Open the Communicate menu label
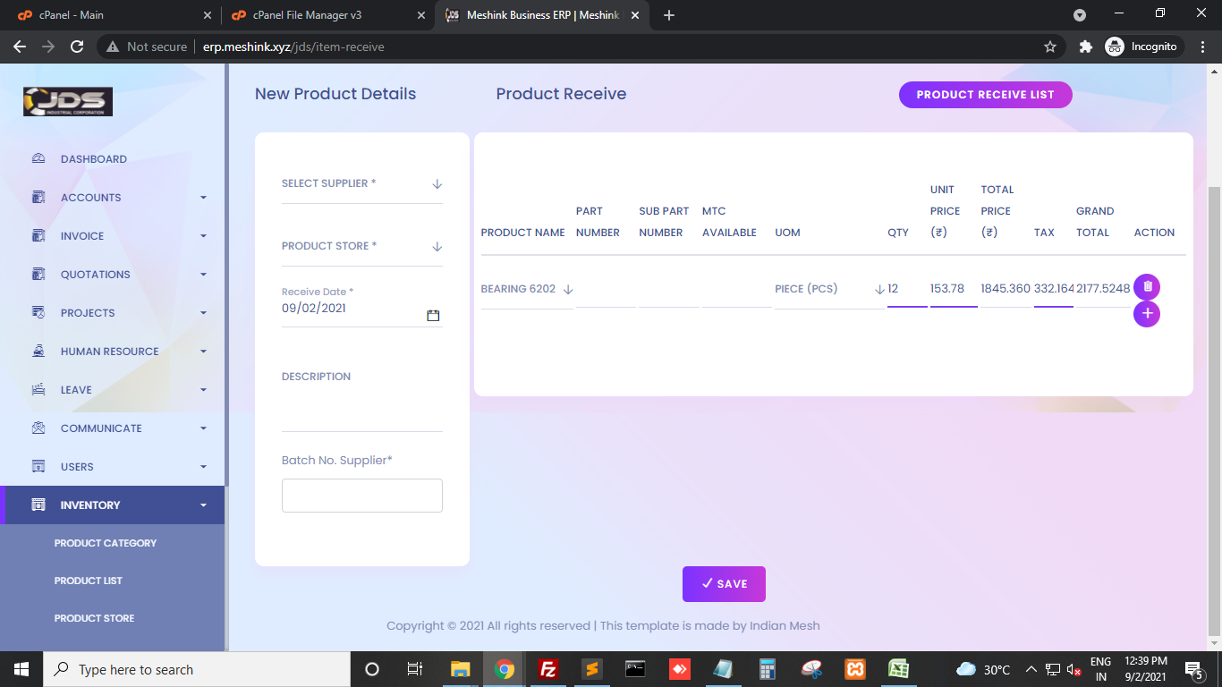Screen dimensions: 1222x687 (x=101, y=428)
